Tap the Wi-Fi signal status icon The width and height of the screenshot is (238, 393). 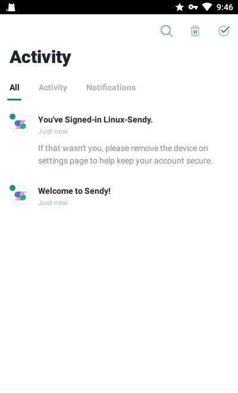pyautogui.click(x=207, y=7)
